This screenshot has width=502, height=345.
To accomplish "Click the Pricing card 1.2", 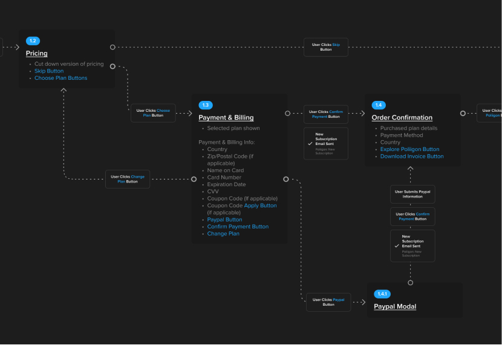I will tap(67, 59).
